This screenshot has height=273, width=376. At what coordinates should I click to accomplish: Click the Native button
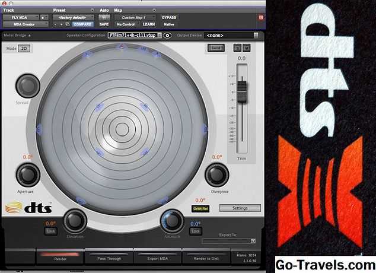(x=169, y=24)
